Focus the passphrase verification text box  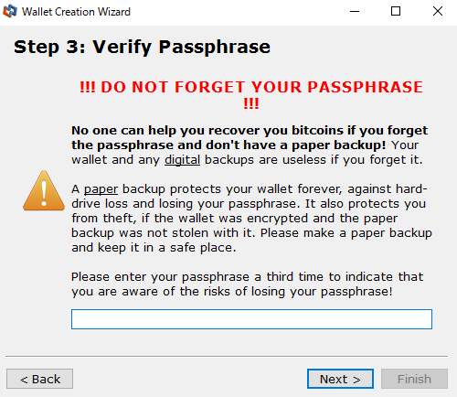tap(251, 319)
